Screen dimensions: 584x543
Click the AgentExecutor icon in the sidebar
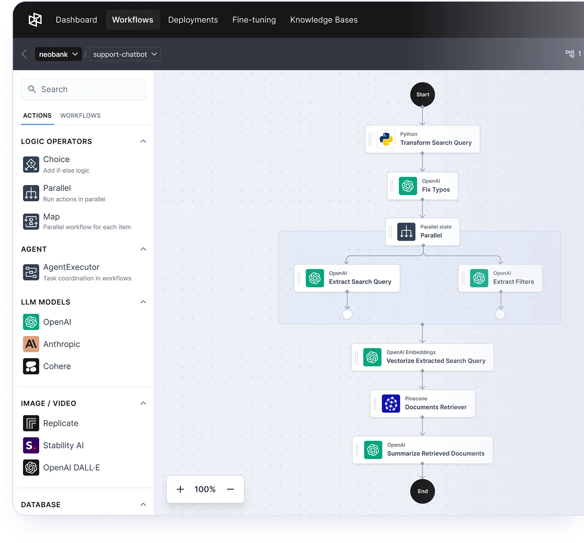pos(30,272)
